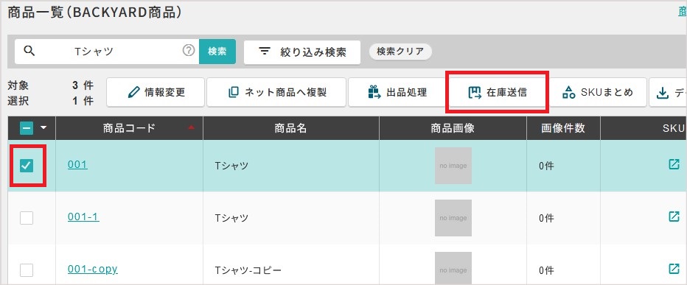The width and height of the screenshot is (687, 285).
Task: Click the 0件 image count for 001-1
Action: [546, 218]
